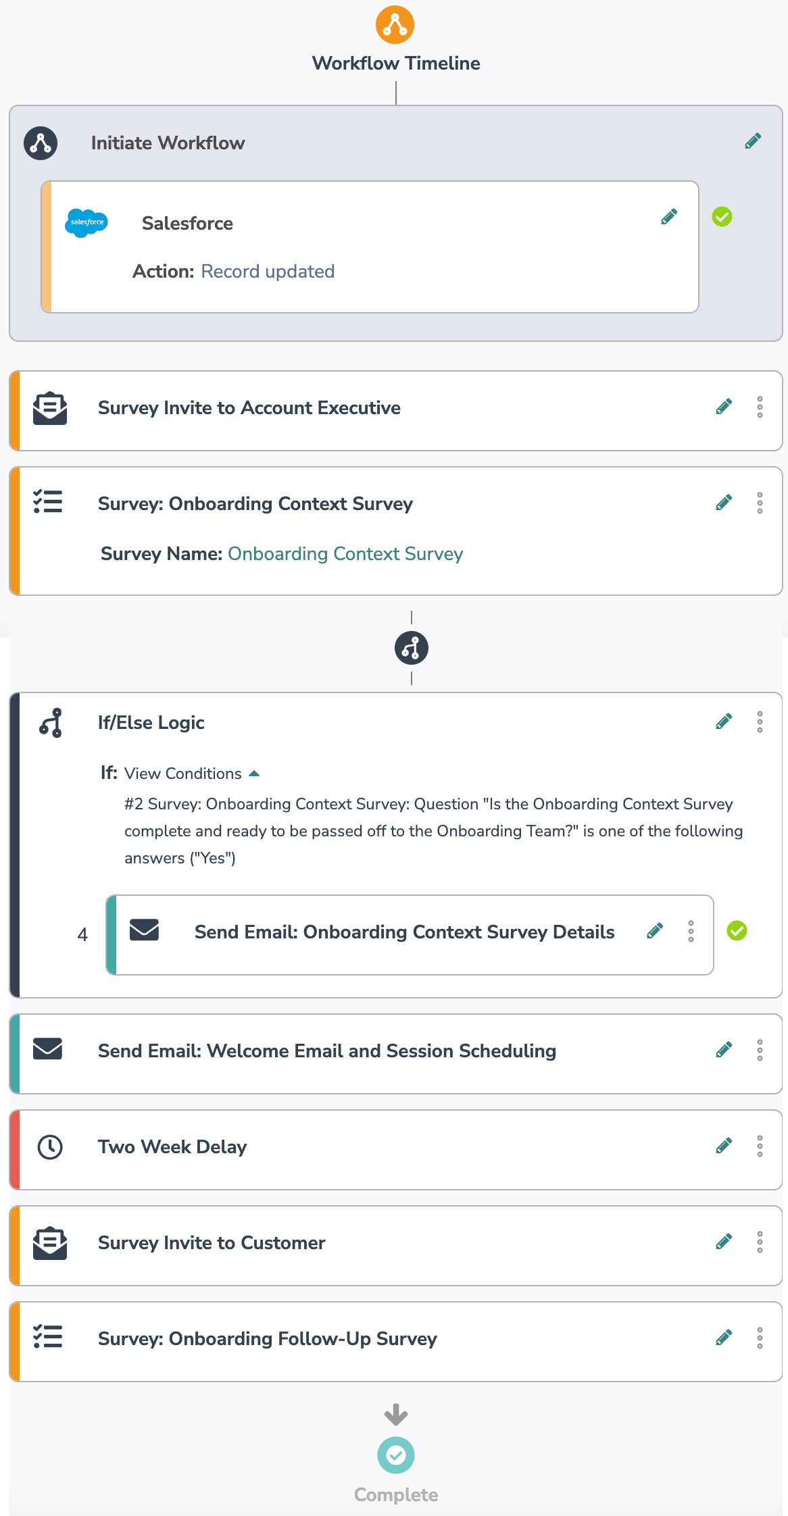Click the If/Else branch node on connector

(411, 649)
